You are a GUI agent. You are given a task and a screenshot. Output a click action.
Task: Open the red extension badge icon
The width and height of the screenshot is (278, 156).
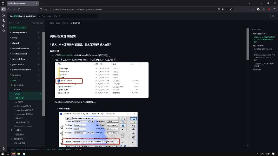(269, 9)
